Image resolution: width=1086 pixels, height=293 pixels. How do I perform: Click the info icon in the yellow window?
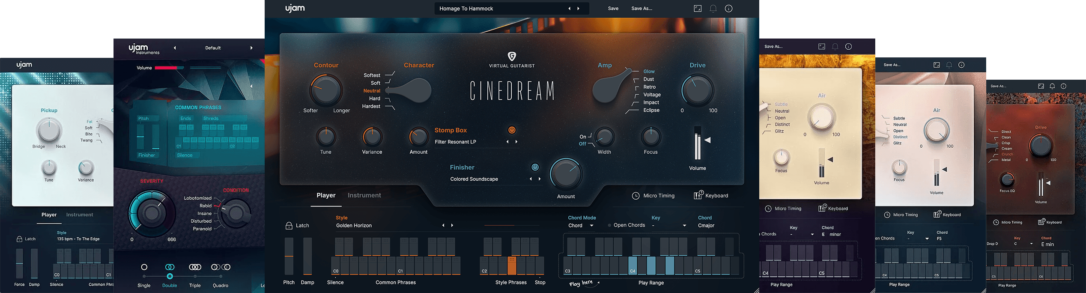848,46
